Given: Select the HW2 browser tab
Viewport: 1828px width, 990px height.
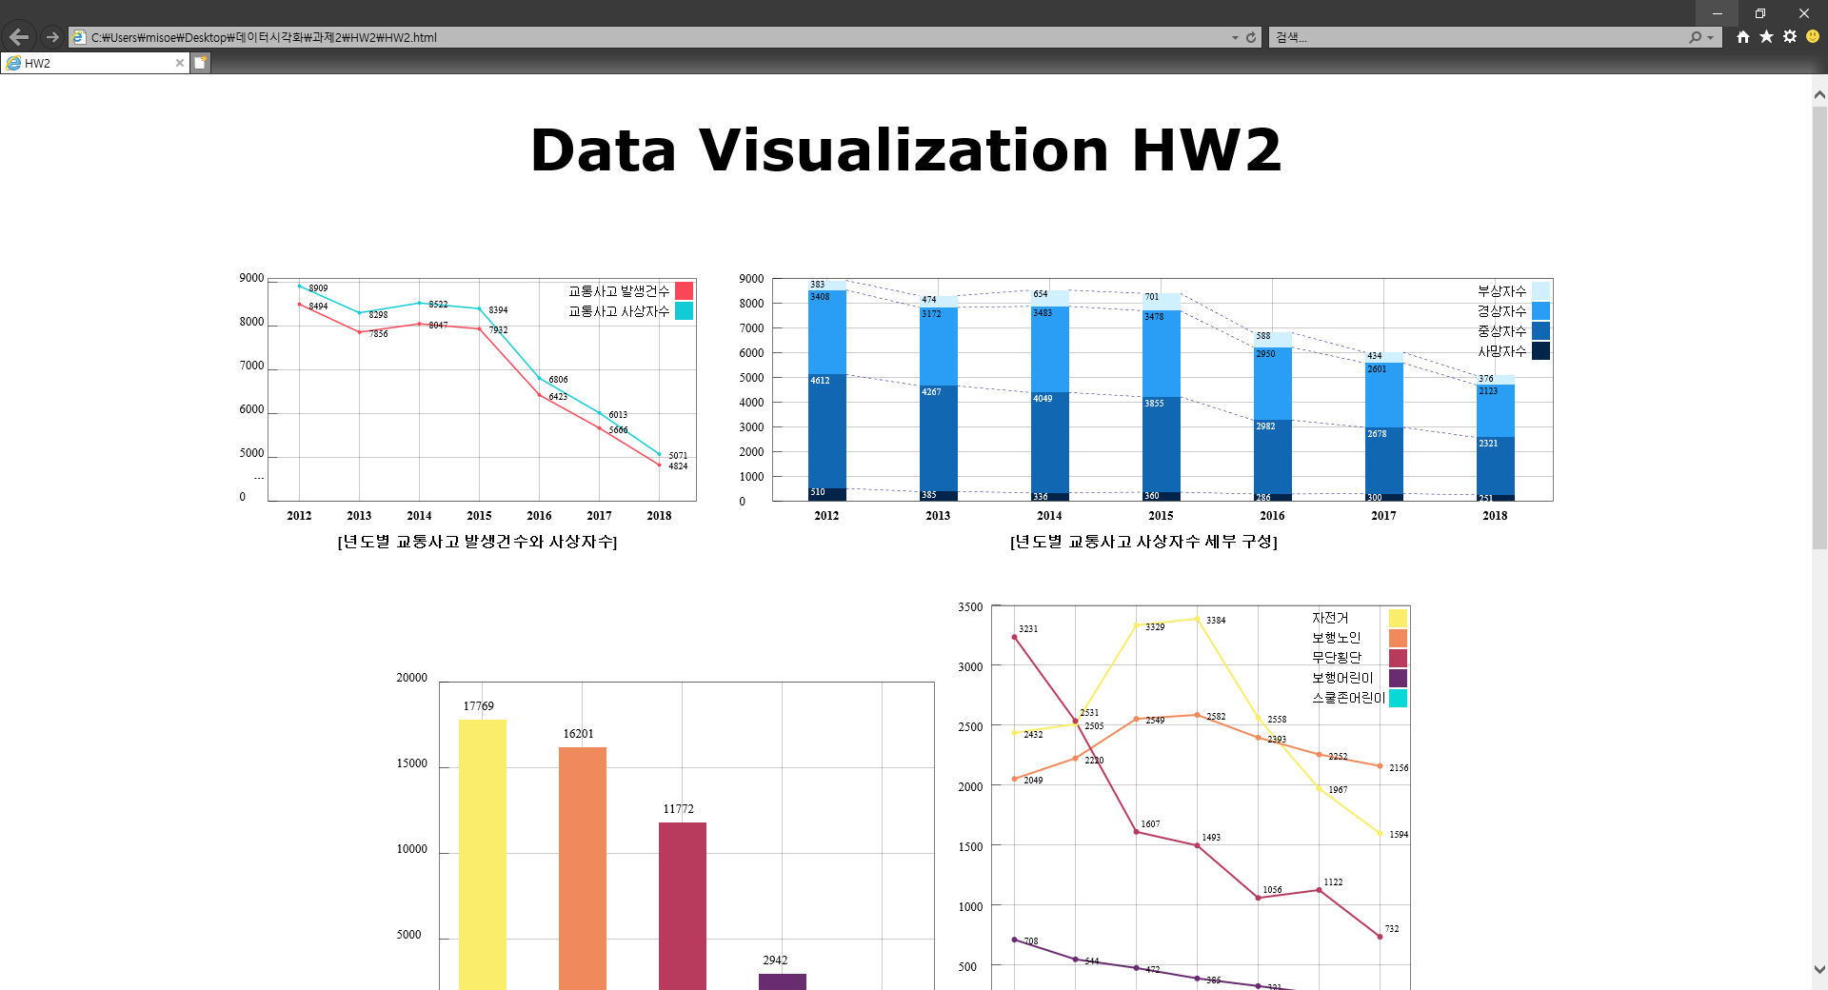Looking at the screenshot, I should [90, 63].
